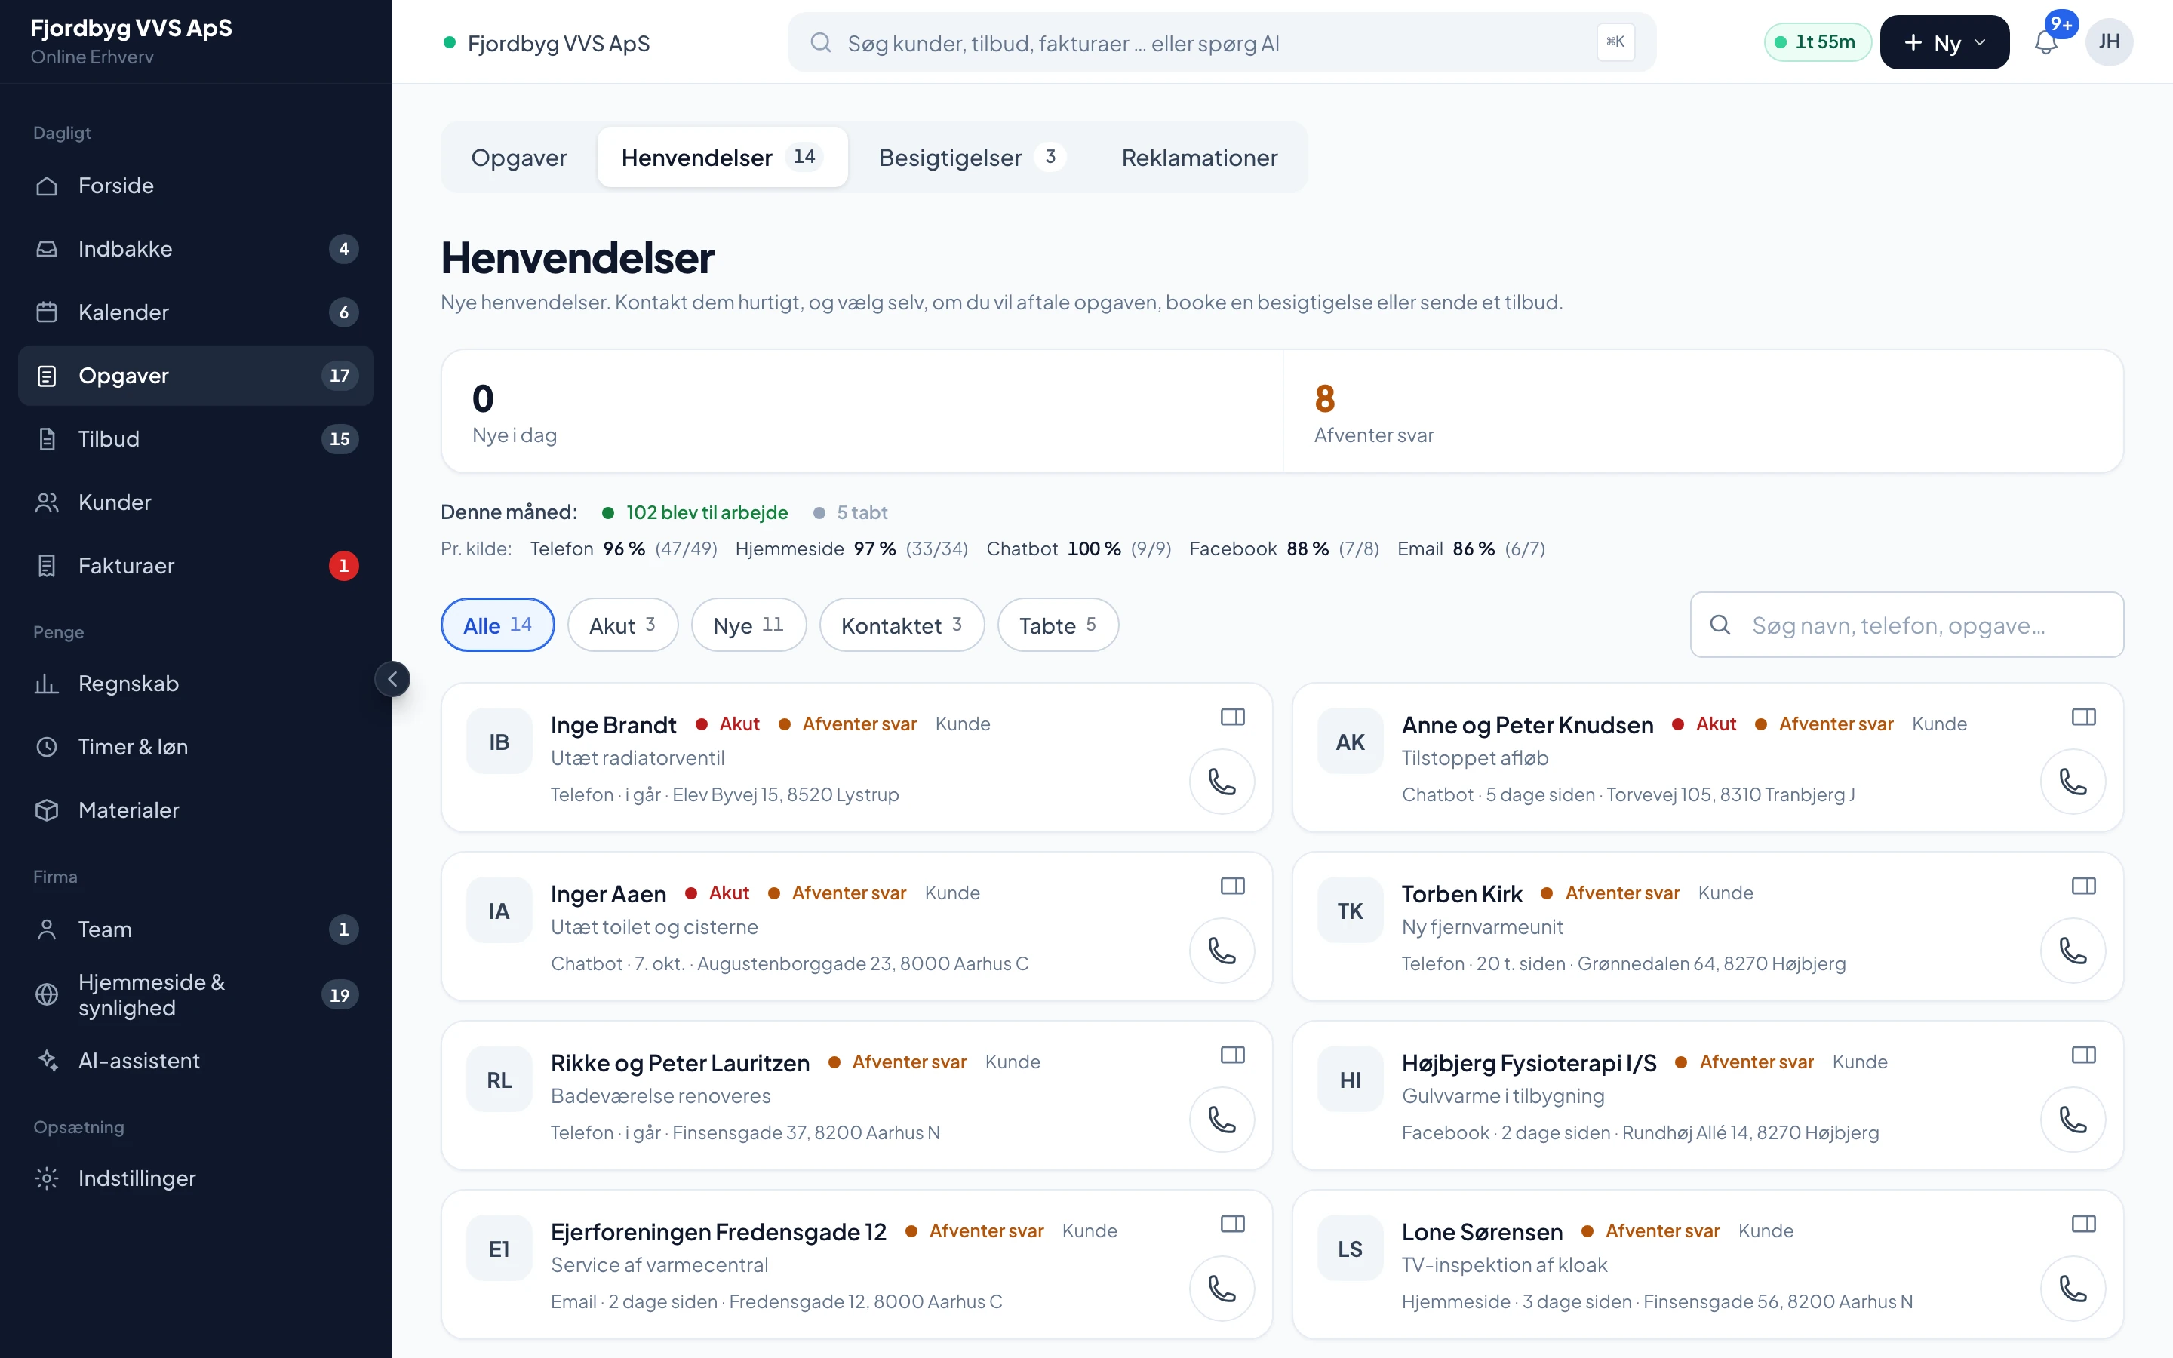Switch to the Besigtigelser tab
Image resolution: width=2173 pixels, height=1358 pixels.
pyautogui.click(x=972, y=157)
